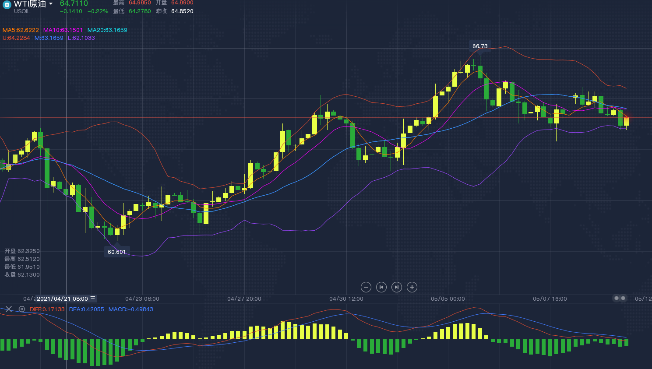
Task: Click the 66.73 high price marker
Action: click(x=480, y=46)
